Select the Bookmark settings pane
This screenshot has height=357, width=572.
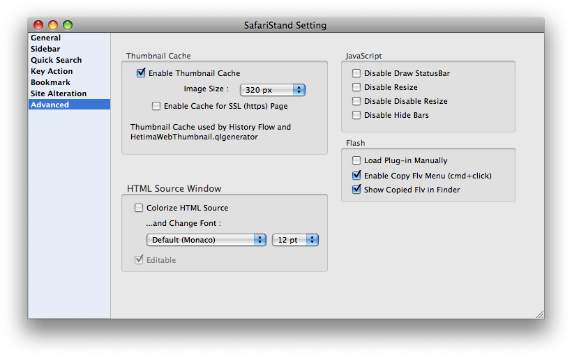pyautogui.click(x=69, y=82)
